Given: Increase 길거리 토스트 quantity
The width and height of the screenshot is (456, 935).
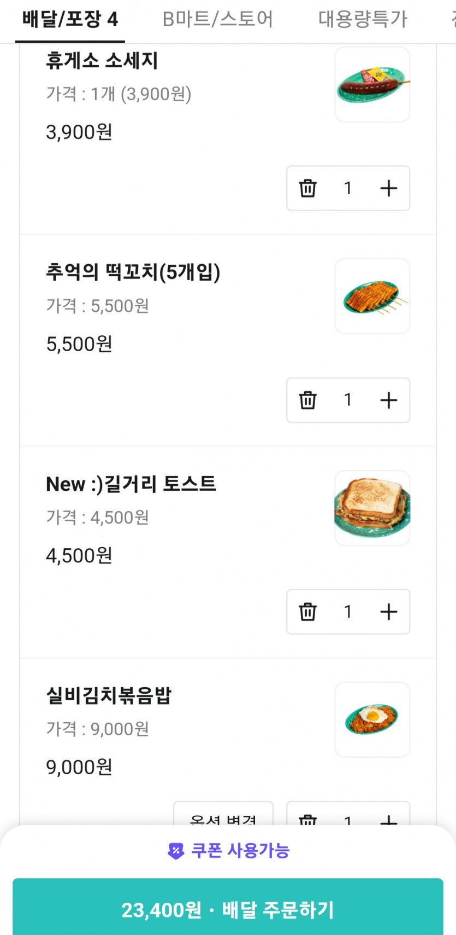Looking at the screenshot, I should point(388,612).
